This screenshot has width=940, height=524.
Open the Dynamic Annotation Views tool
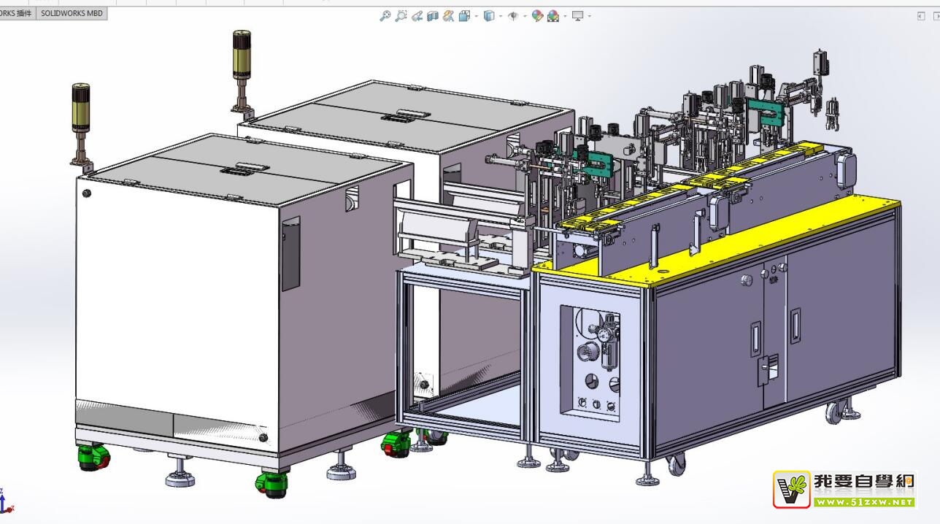(x=448, y=15)
